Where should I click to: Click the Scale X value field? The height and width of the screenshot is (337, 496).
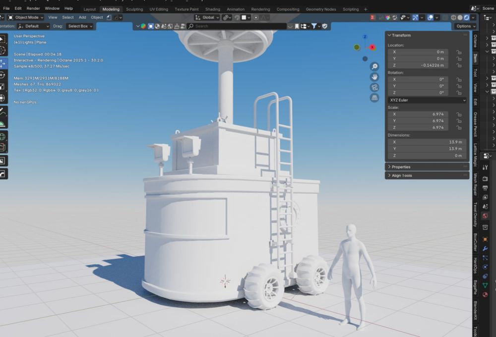pos(418,114)
